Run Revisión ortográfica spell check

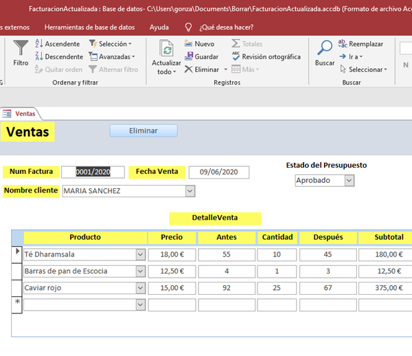[x=266, y=56]
